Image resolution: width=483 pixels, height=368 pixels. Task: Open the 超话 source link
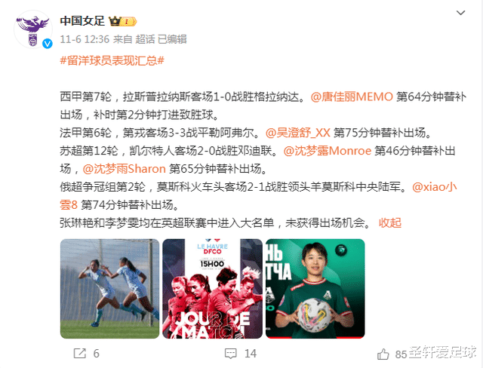pyautogui.click(x=145, y=39)
